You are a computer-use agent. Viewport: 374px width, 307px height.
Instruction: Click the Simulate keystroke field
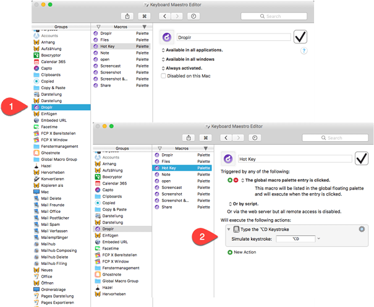pos(295,239)
